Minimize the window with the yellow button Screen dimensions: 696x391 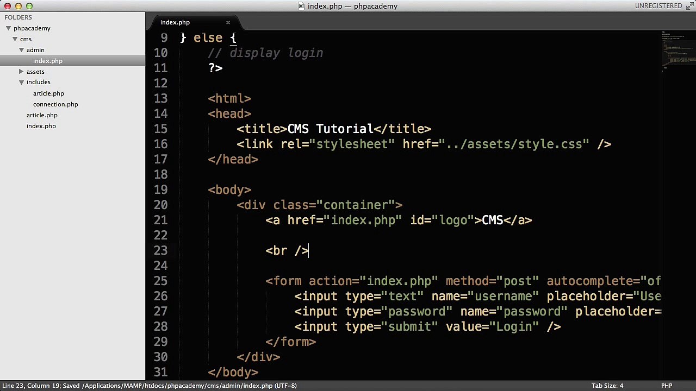[18, 6]
